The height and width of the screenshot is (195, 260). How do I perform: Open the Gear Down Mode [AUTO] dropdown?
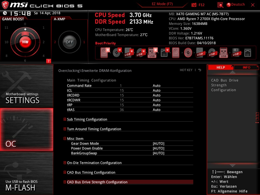tap(159, 144)
